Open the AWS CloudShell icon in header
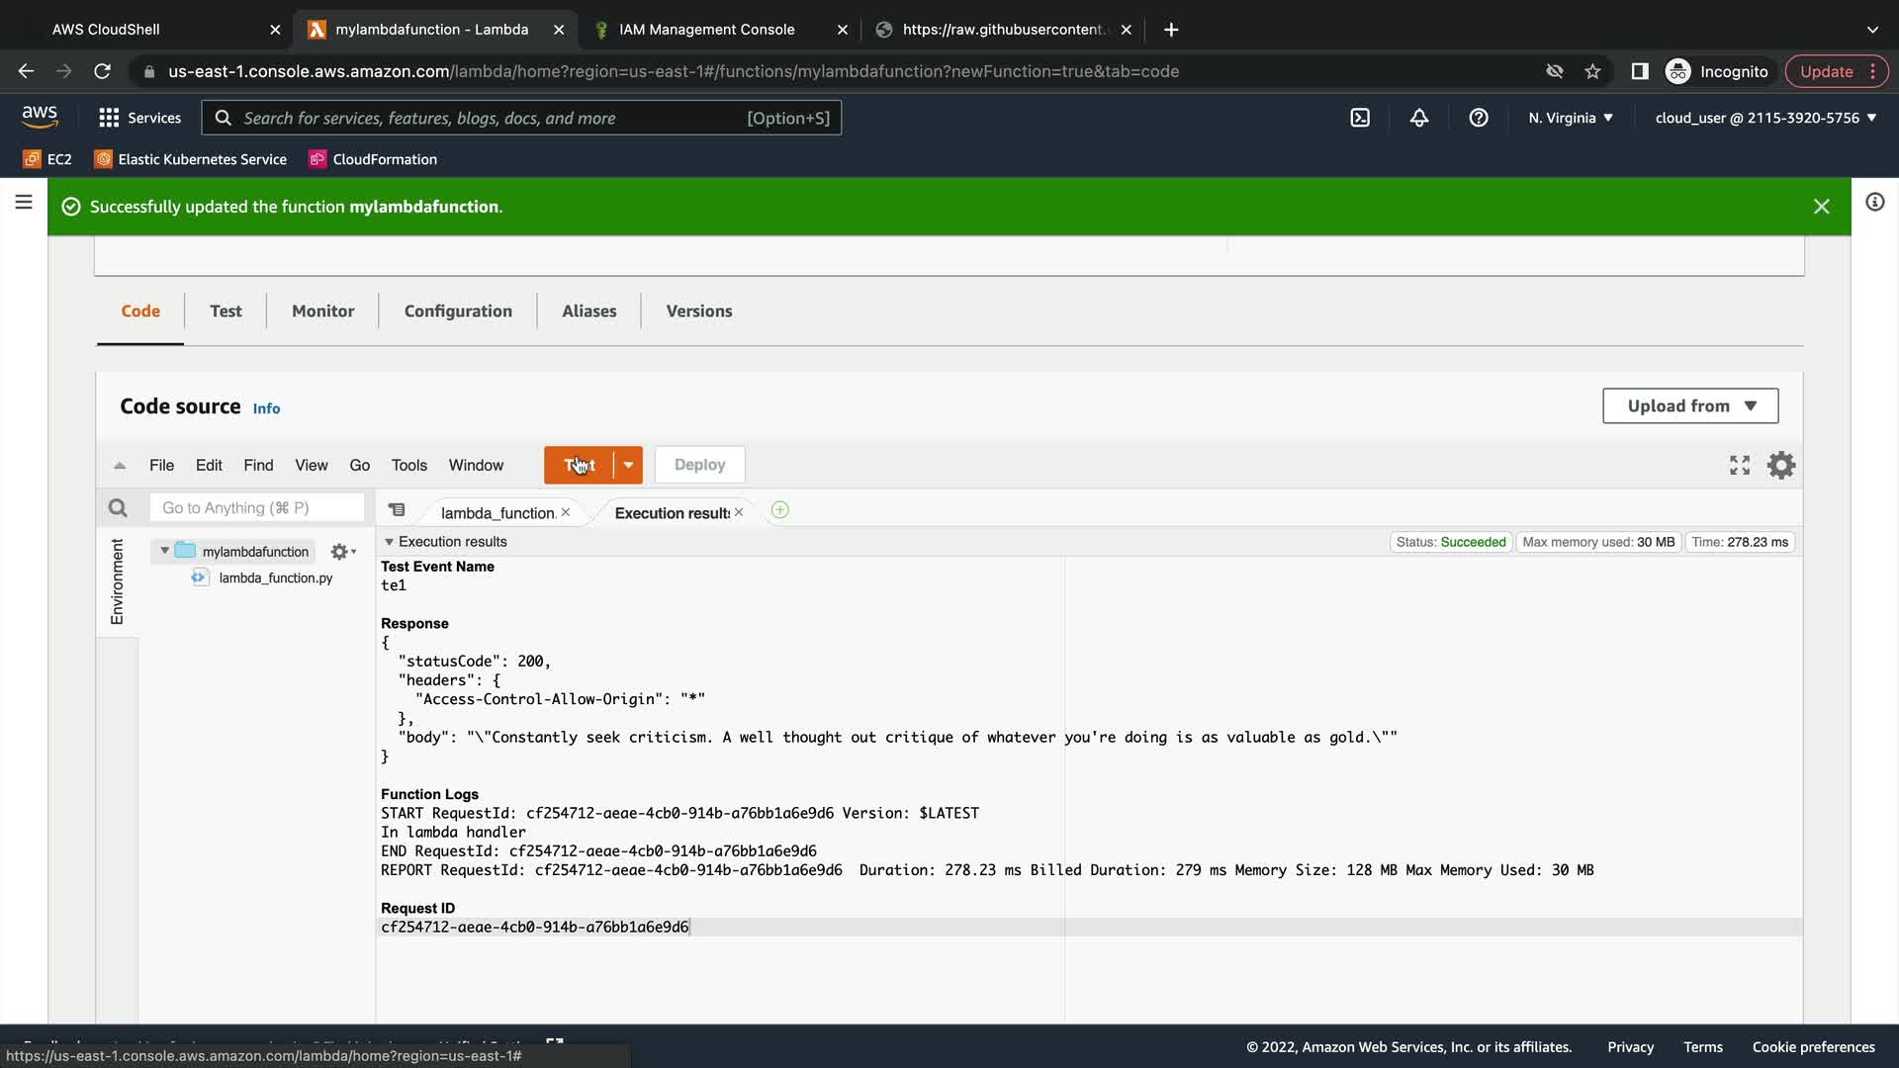Screen dimensions: 1899x1068 click(1360, 118)
